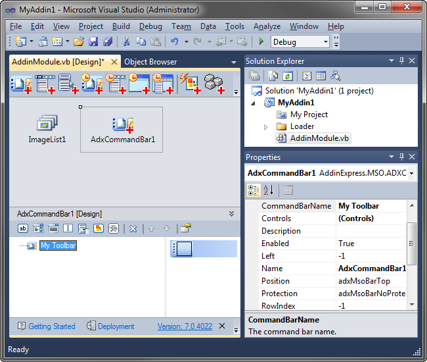Open the Tools menu

tap(235, 26)
